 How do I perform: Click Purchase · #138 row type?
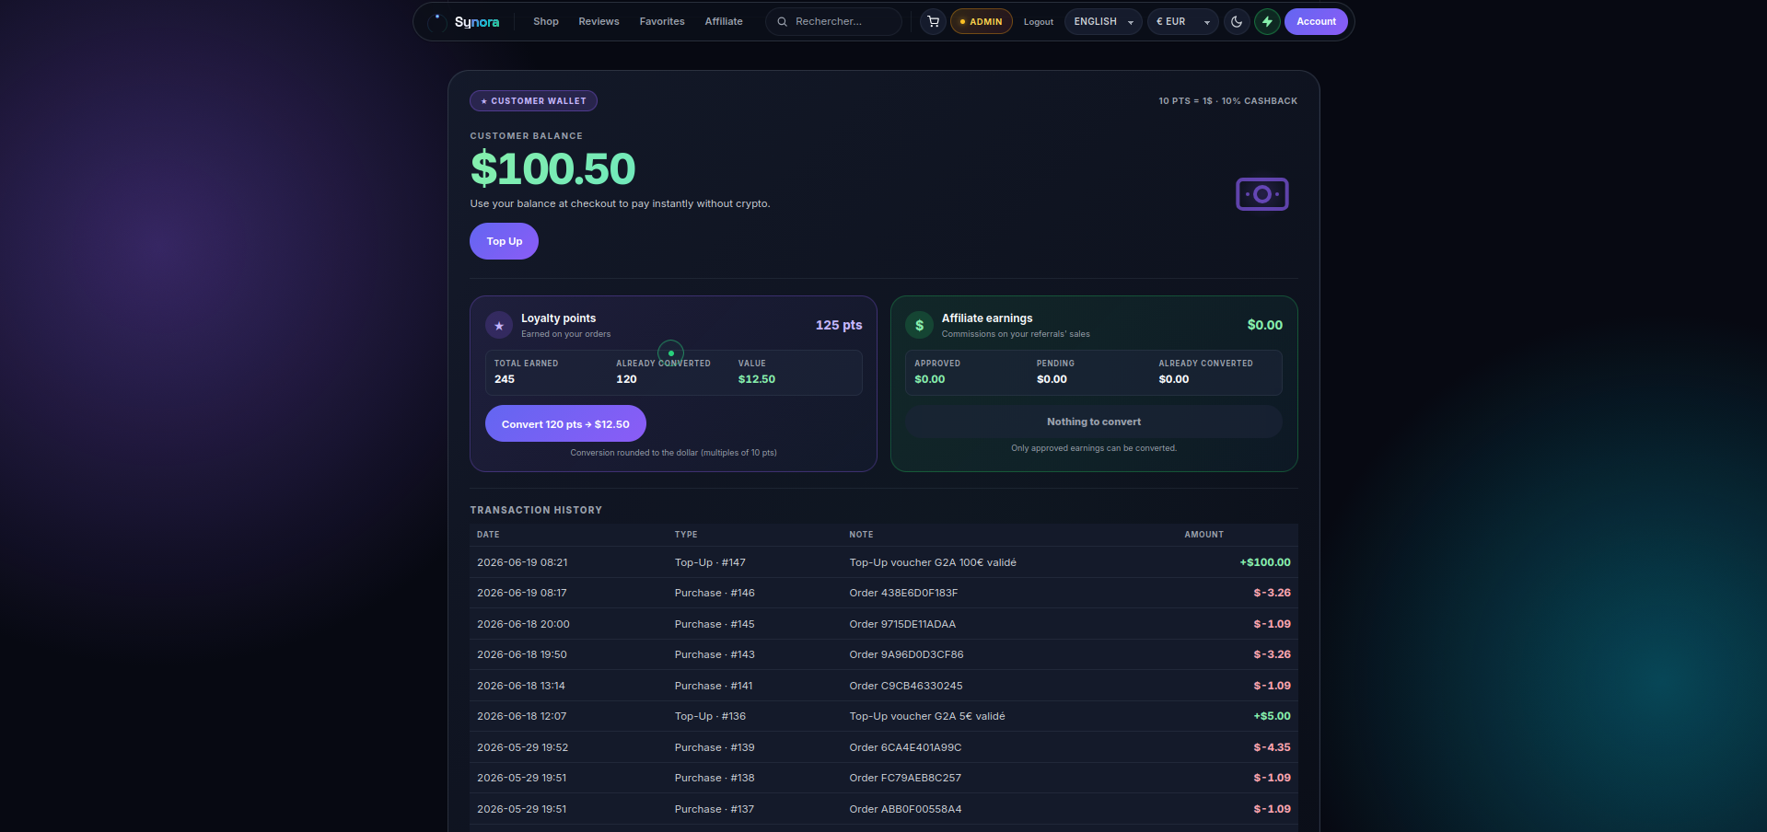[x=715, y=778]
